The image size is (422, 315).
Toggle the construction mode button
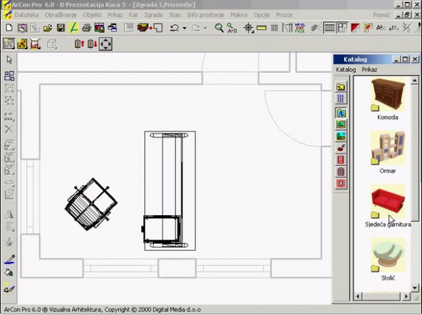tap(8, 44)
